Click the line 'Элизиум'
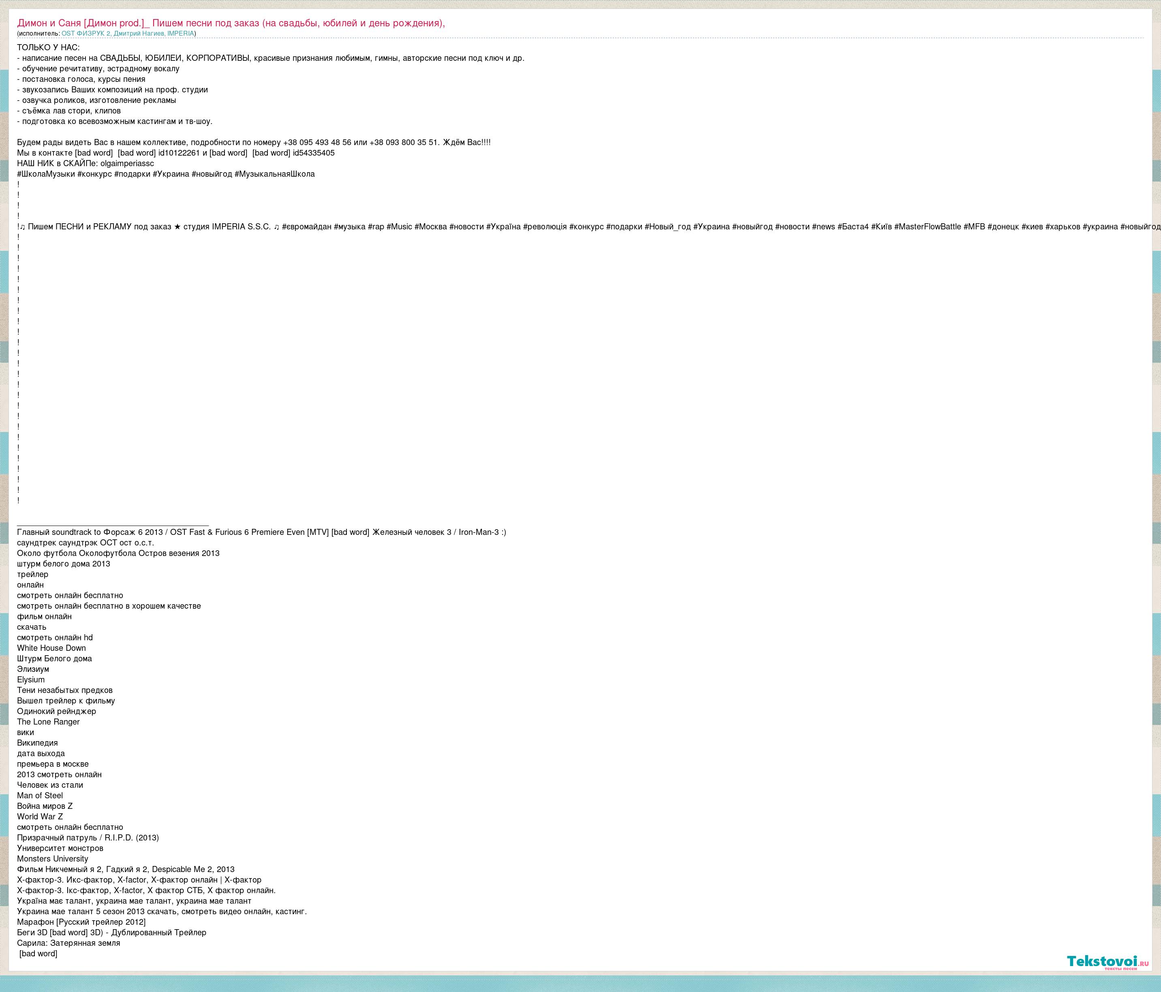1161x992 pixels. (33, 670)
